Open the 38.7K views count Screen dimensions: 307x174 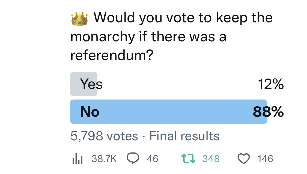pyautogui.click(x=104, y=159)
